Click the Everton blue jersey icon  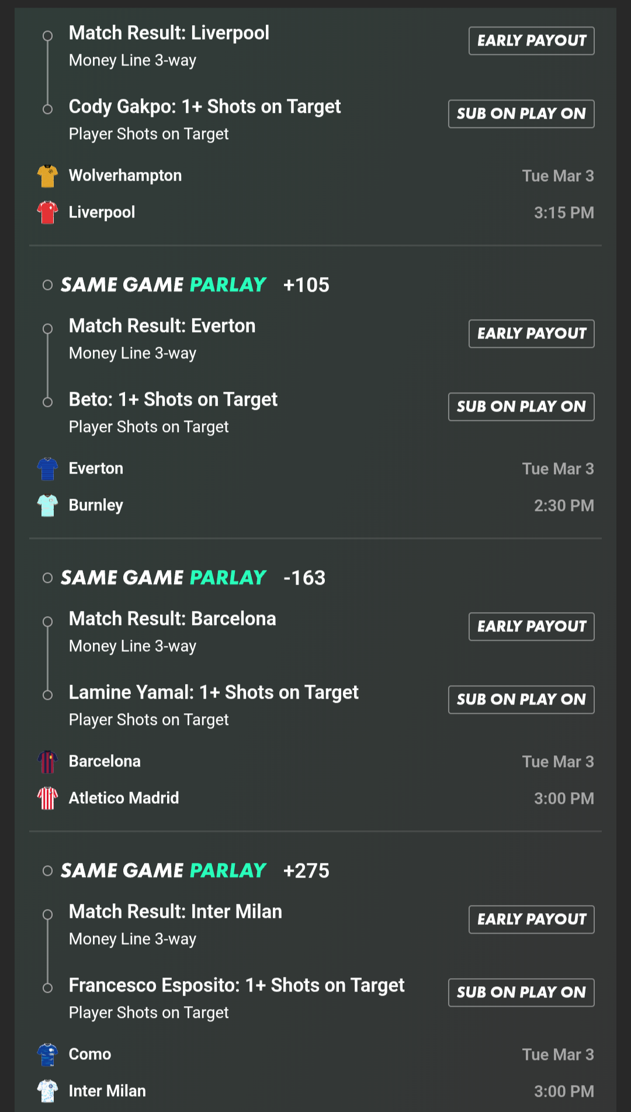[47, 468]
